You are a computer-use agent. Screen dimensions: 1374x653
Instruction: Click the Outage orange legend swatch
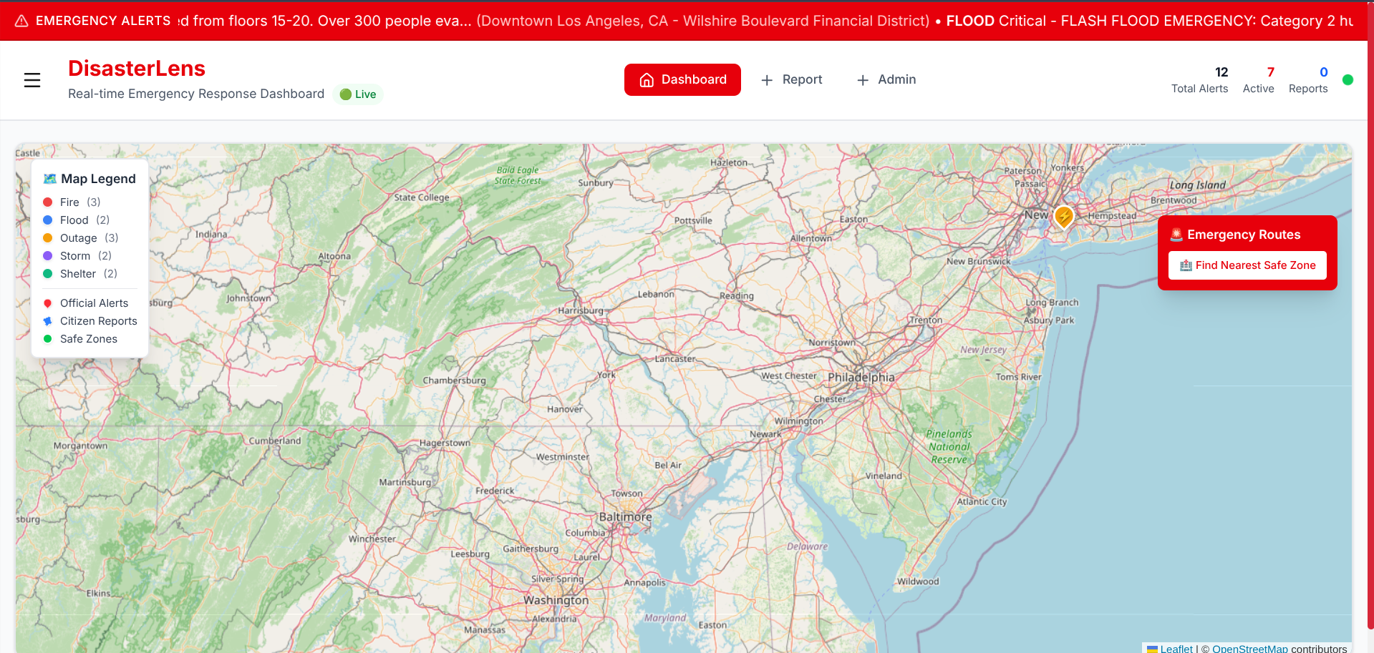(48, 238)
